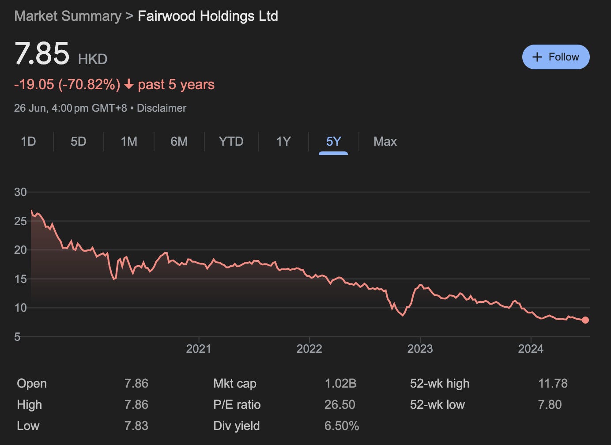Click the 2022 axis label
Image resolution: width=611 pixels, height=445 pixels.
coord(309,349)
